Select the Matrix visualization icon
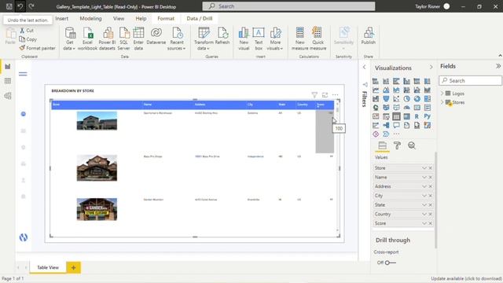 [x=406, y=116]
